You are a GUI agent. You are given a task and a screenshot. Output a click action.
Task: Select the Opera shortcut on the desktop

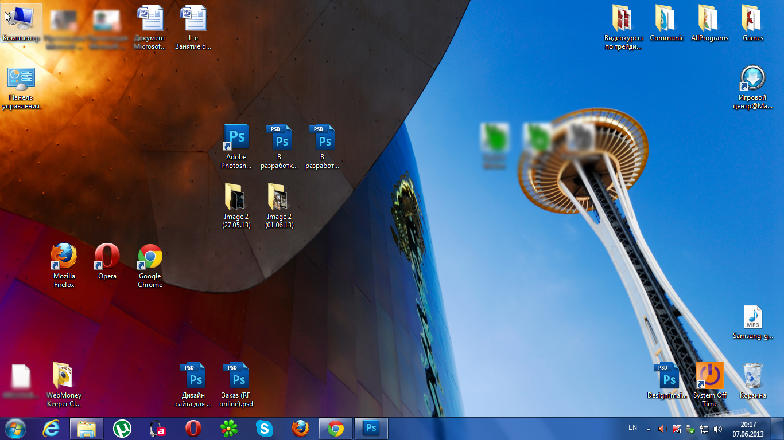tap(107, 257)
